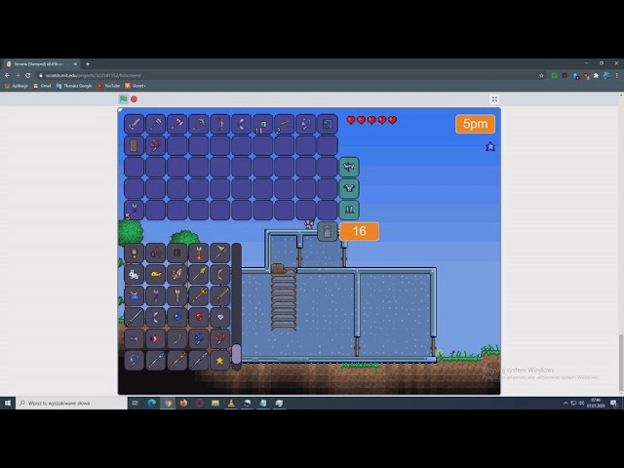Craft the yellow fallen star item
This screenshot has width=624, height=468.
tap(220, 361)
